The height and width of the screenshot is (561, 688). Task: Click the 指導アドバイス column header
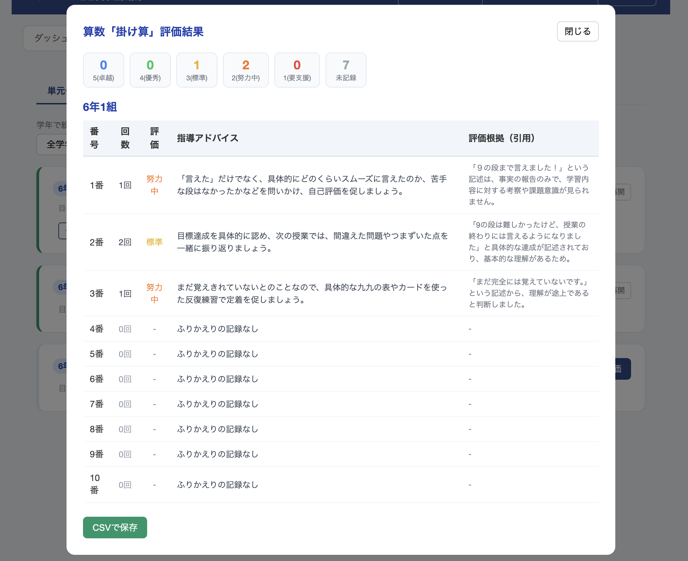207,138
